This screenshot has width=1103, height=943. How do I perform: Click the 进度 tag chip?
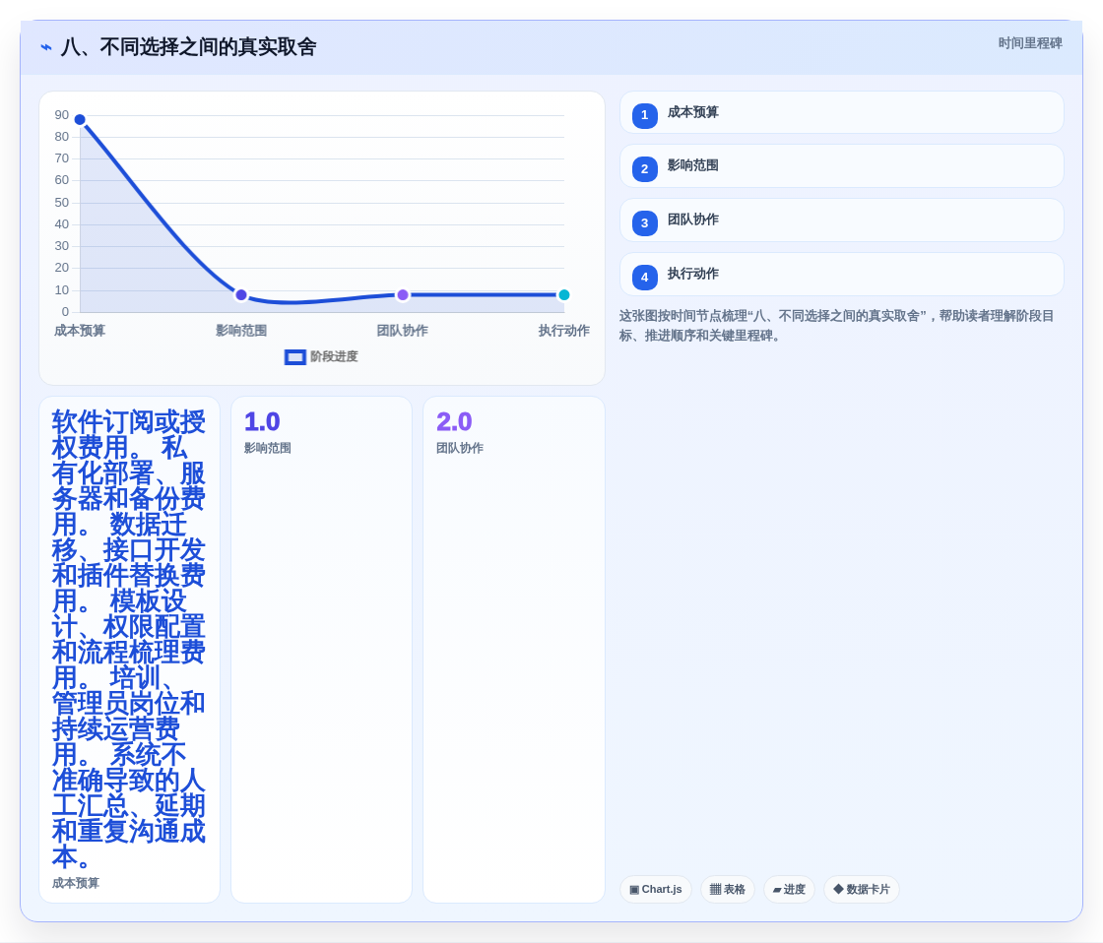point(789,890)
